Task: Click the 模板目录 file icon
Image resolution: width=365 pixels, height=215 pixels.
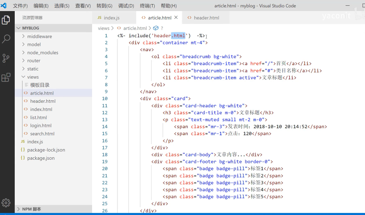Action: pos(26,85)
